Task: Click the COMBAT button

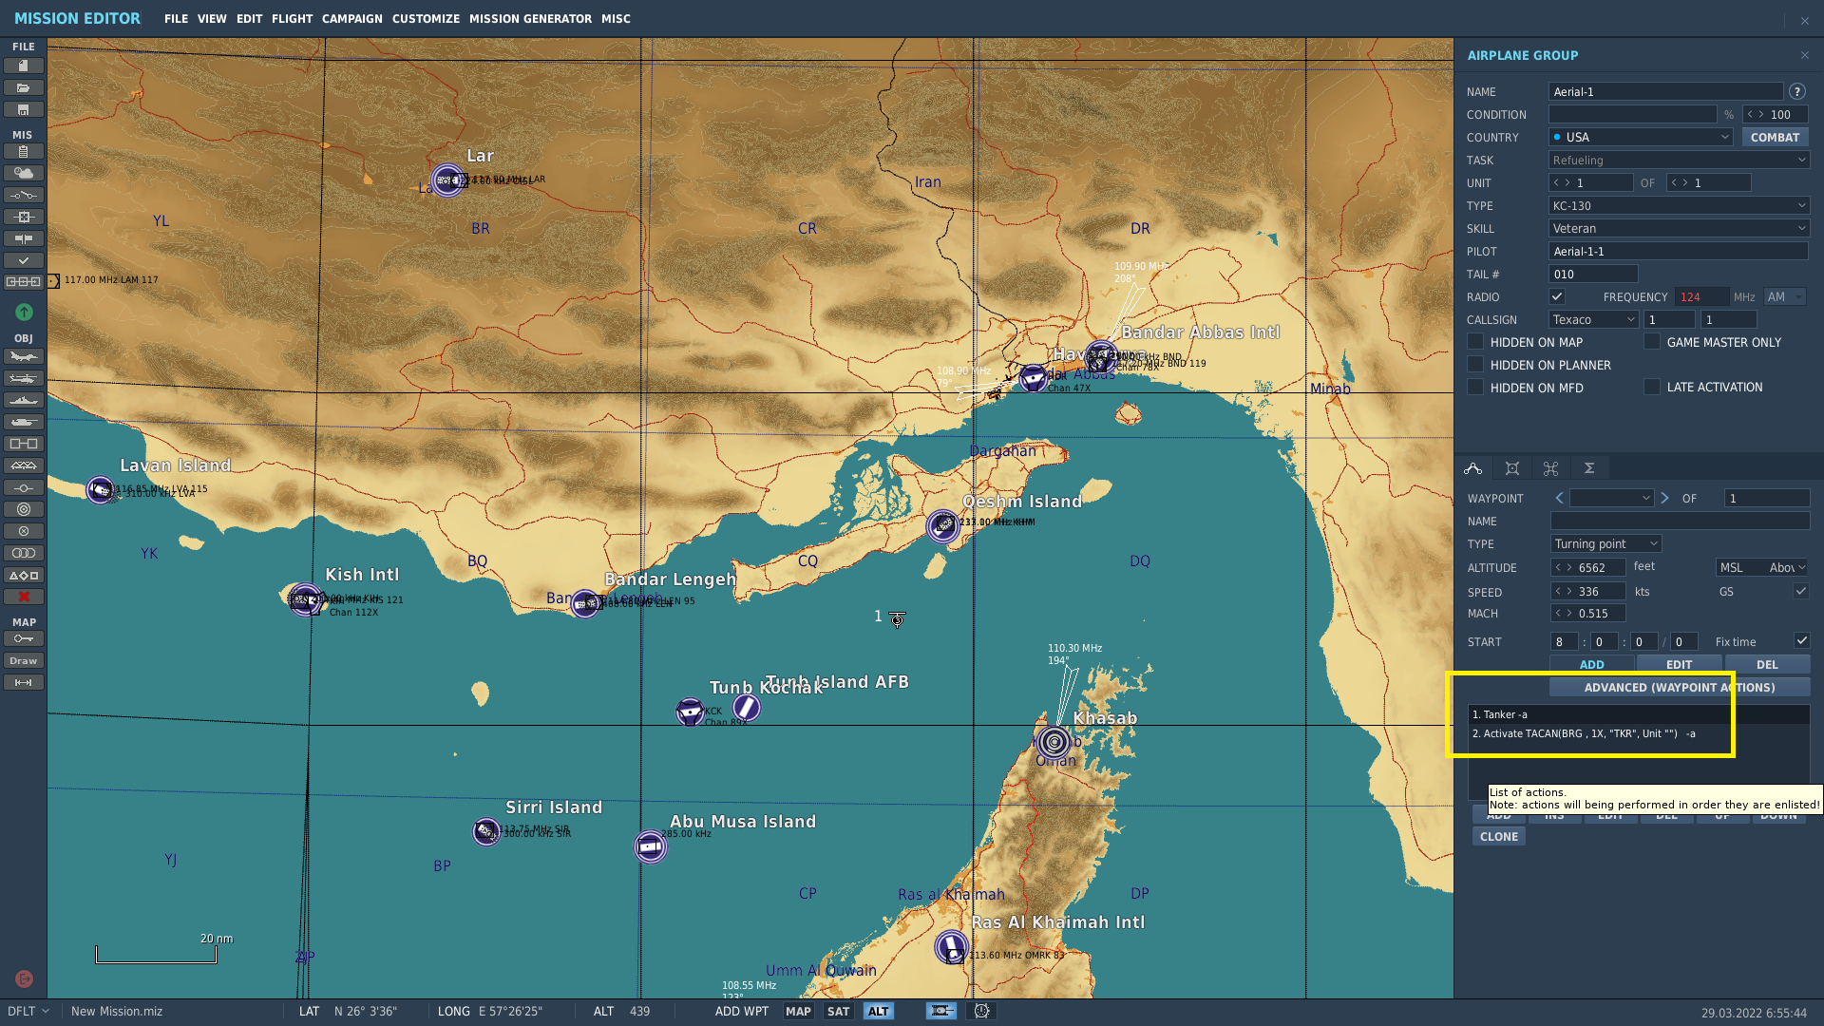Action: coord(1775,137)
